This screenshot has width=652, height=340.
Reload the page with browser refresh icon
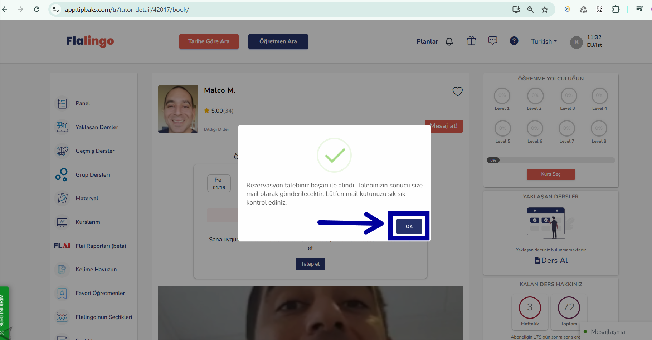(x=37, y=9)
